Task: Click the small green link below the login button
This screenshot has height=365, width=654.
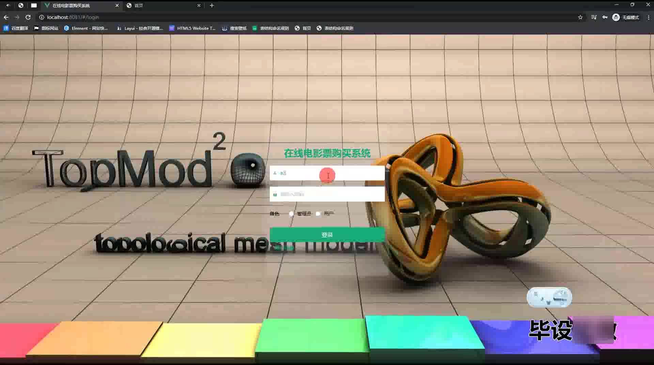Action: coord(283,248)
